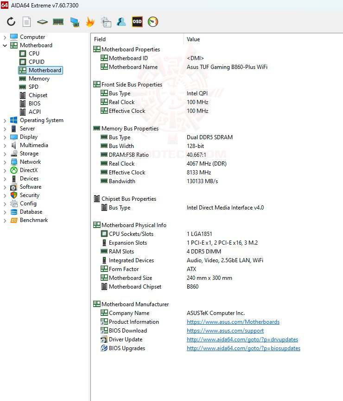Select the CPUID tree item

(37, 62)
